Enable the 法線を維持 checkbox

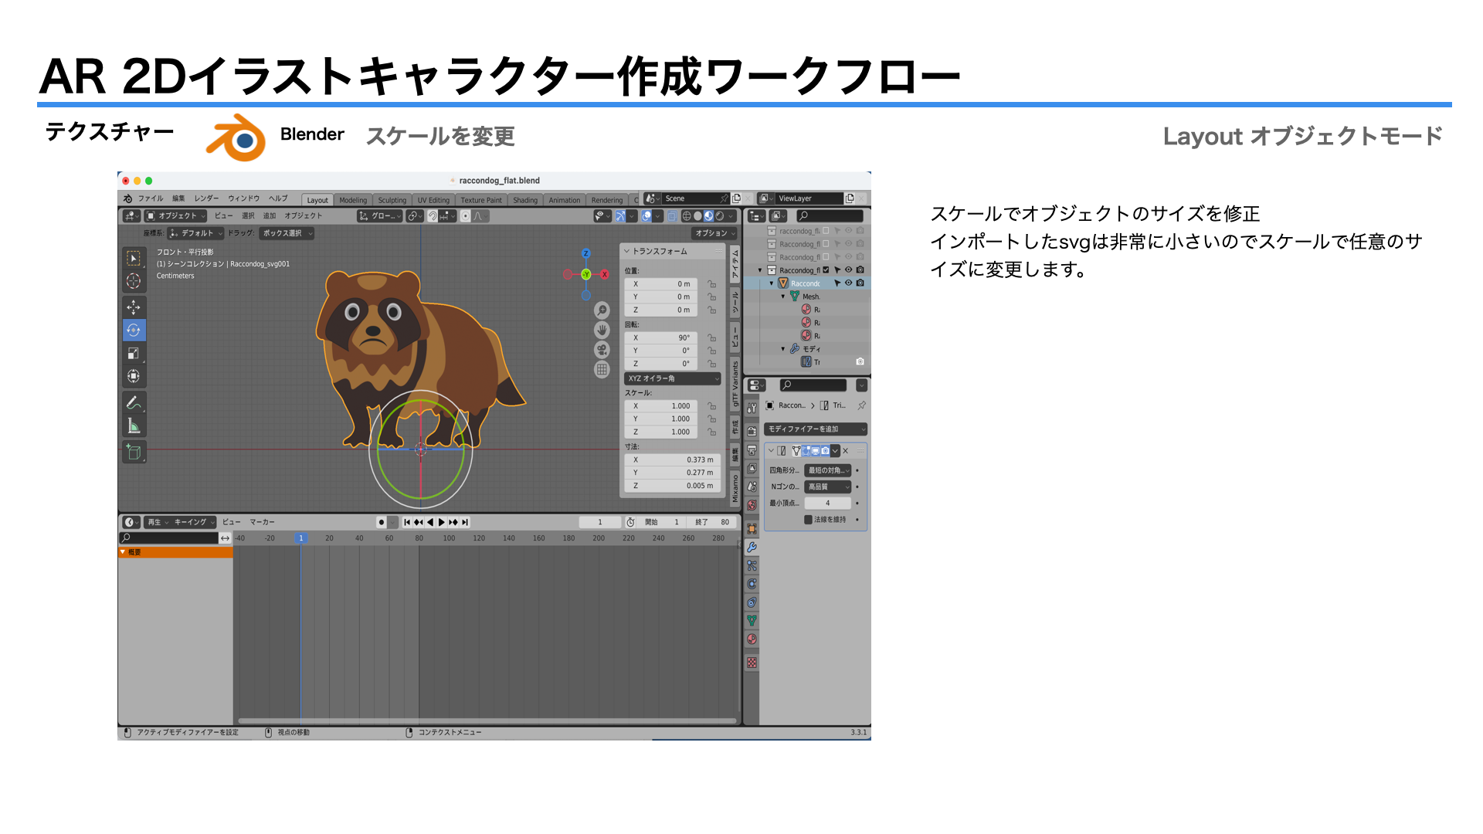[808, 520]
